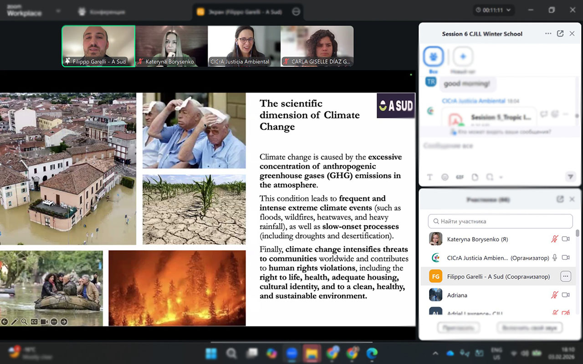Unmute Kateryna Borysenko's microphone
Screen dimensions: 583x364
pos(554,239)
